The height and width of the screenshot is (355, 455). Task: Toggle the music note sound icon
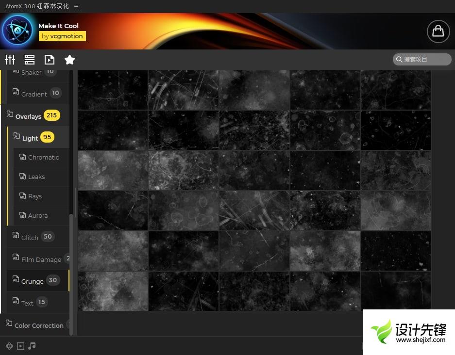pyautogui.click(x=32, y=346)
